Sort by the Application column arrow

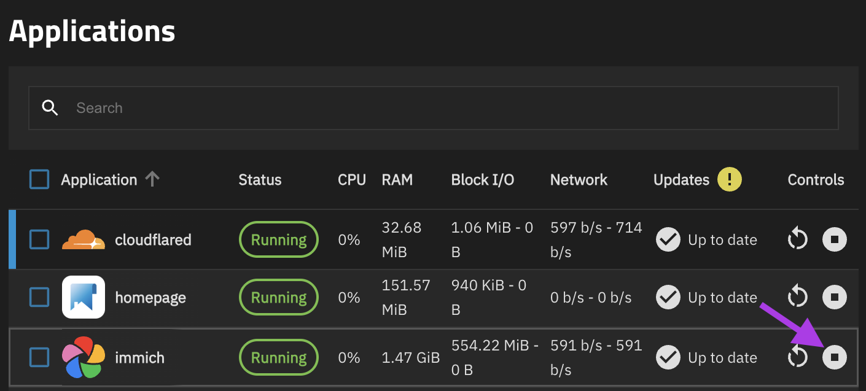(152, 179)
